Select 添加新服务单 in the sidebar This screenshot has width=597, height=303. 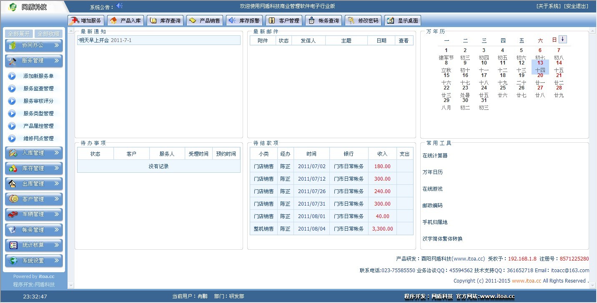(38, 76)
